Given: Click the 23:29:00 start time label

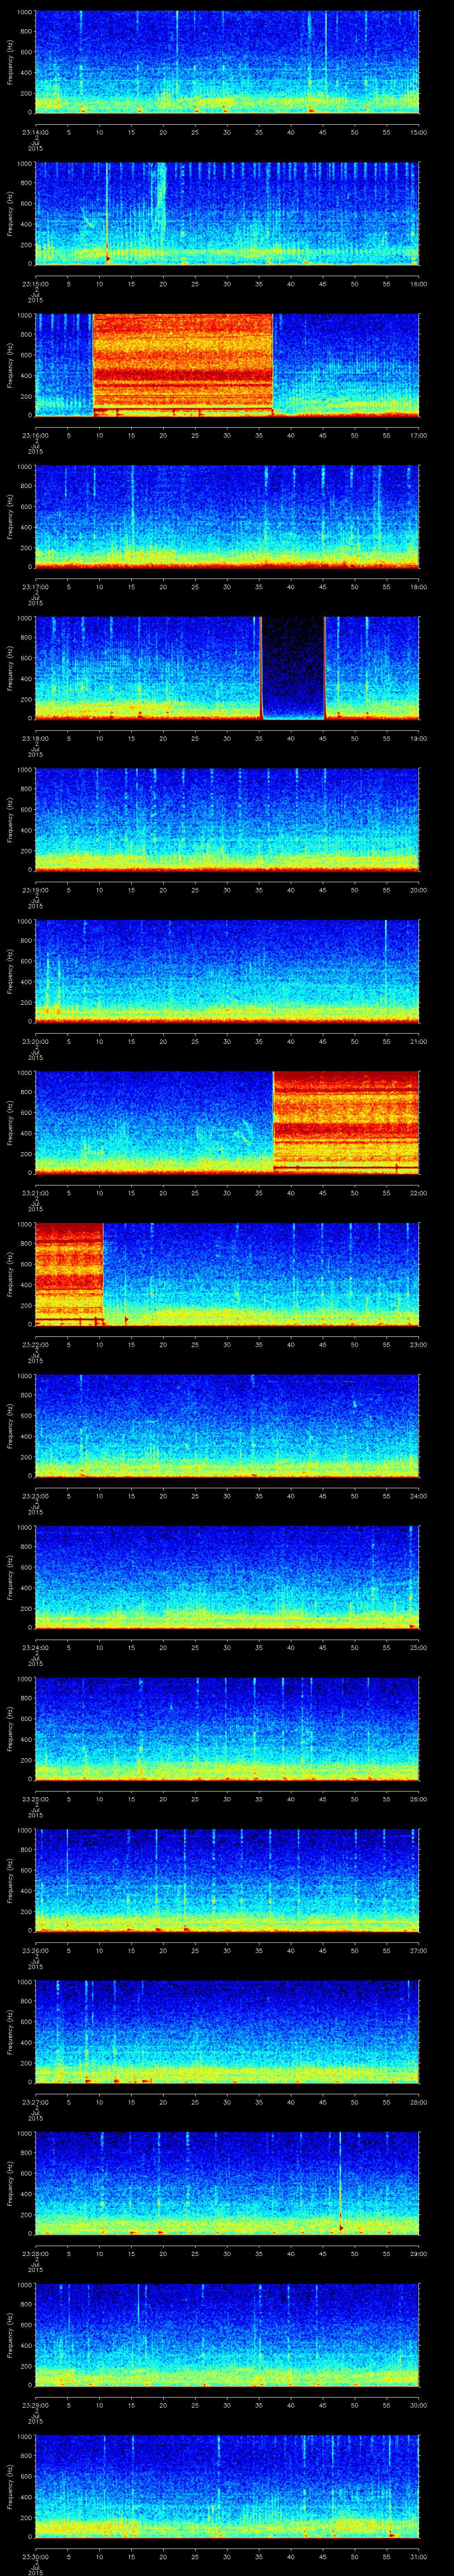Looking at the screenshot, I should pyautogui.click(x=35, y=2405).
